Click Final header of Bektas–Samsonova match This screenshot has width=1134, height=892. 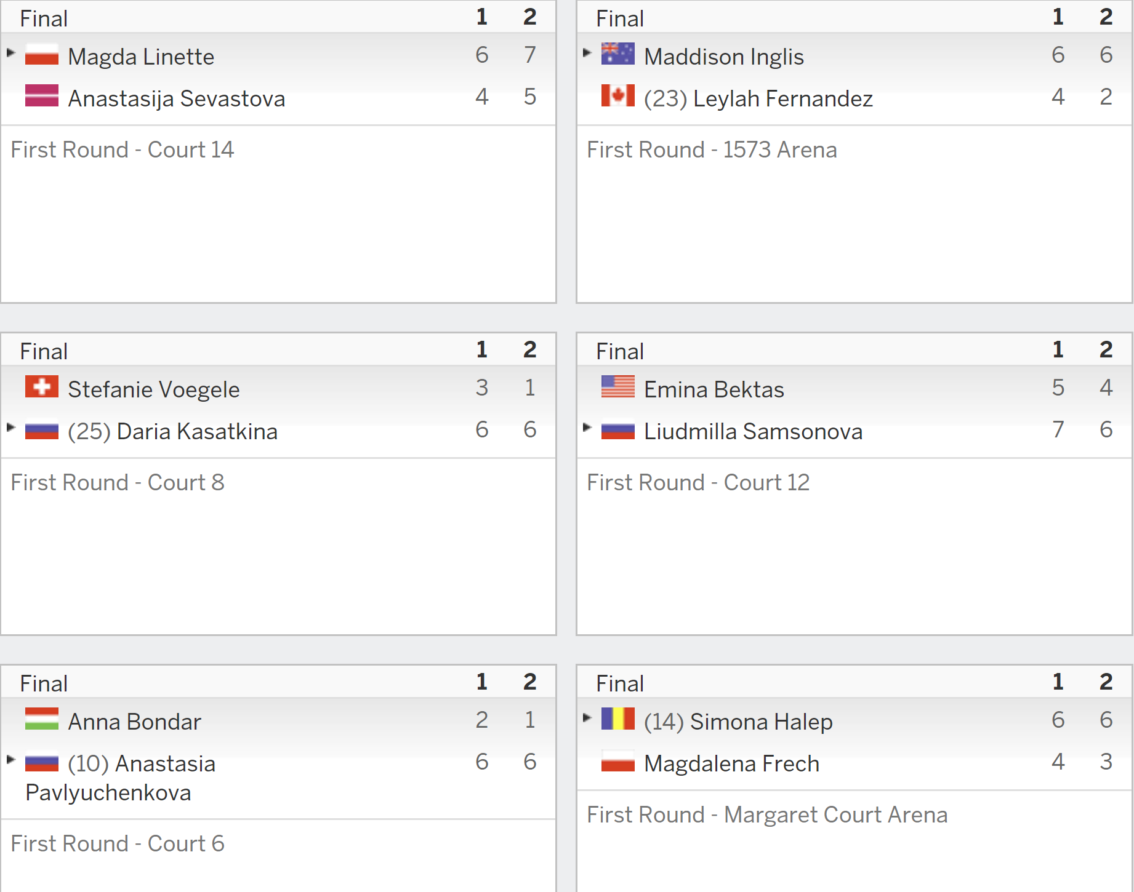620,351
